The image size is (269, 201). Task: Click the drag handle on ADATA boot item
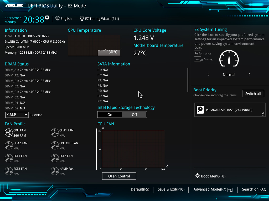click(x=262, y=114)
